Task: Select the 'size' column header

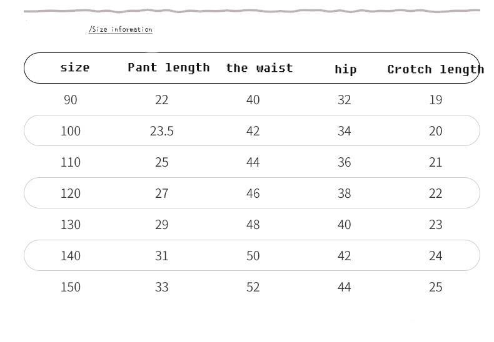Action: (x=75, y=67)
